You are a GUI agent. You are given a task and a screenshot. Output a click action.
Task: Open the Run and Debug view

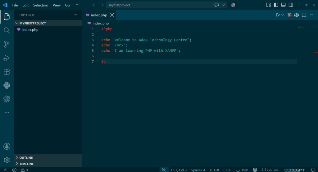click(x=7, y=58)
